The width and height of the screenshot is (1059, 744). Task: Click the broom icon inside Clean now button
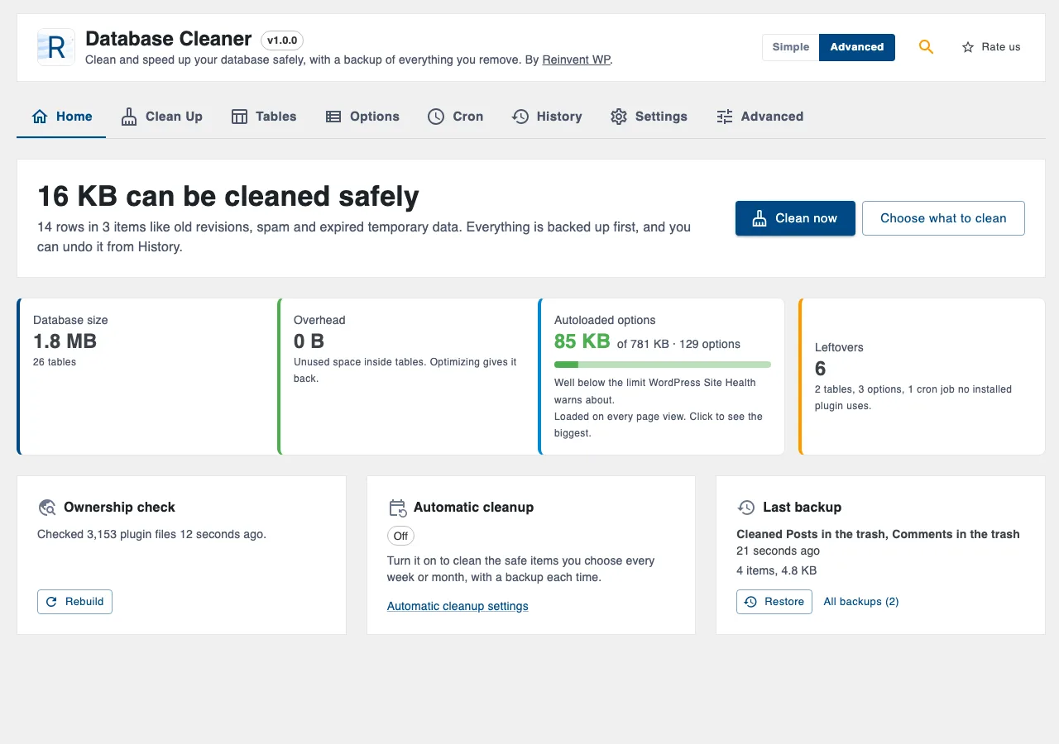pyautogui.click(x=760, y=218)
